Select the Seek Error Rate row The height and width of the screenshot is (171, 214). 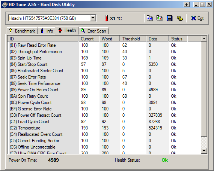tap(104, 77)
